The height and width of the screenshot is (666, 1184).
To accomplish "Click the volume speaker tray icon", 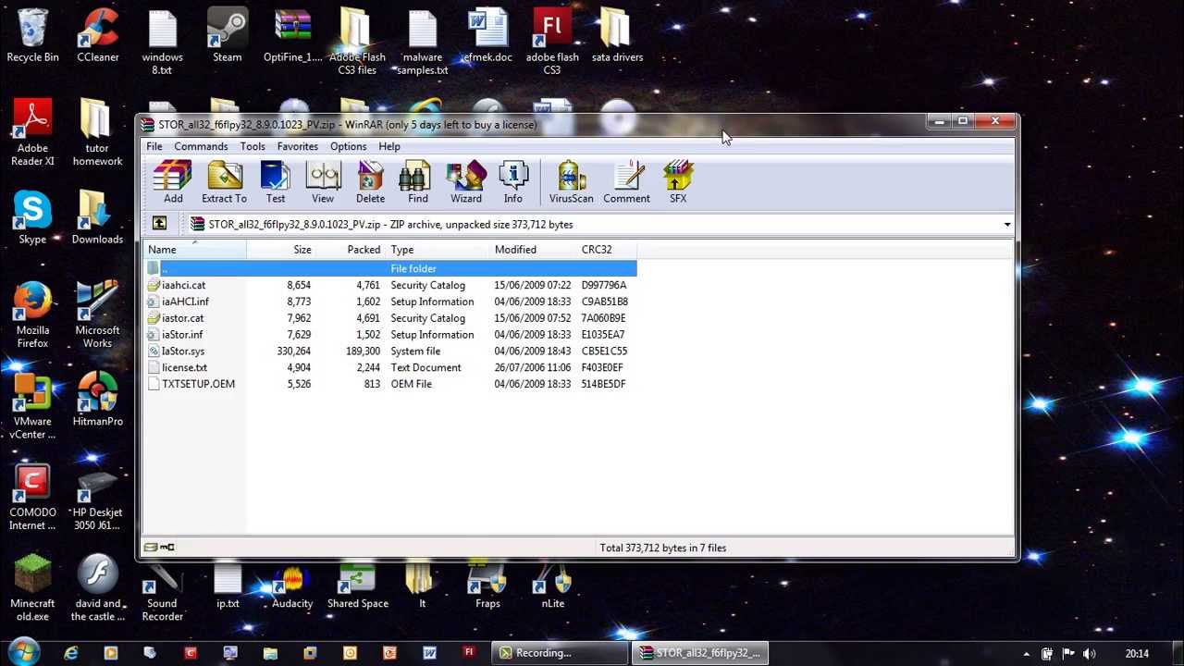I will (1089, 654).
